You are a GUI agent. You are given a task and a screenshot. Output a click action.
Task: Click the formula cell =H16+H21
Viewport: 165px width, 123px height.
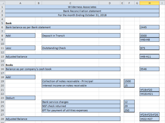[x=149, y=94]
